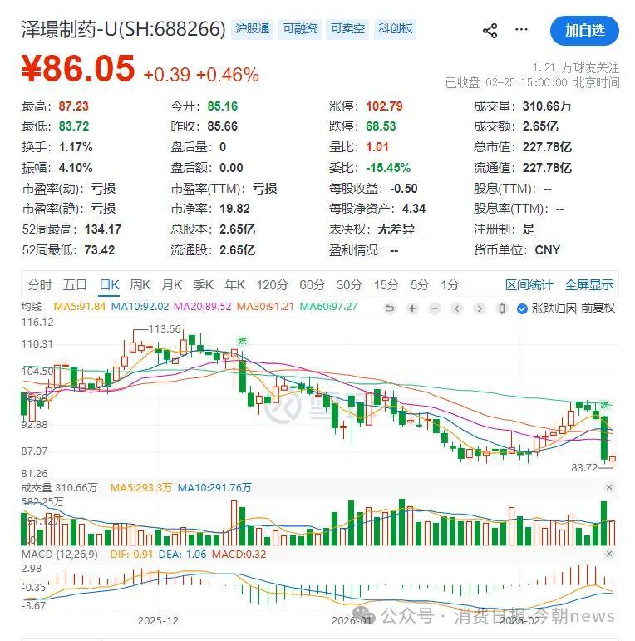The width and height of the screenshot is (635, 641).
Task: Click the 113.66 high price marker on chart
Action: 164,328
